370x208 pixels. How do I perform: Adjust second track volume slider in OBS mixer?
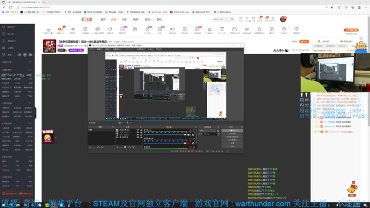(166, 143)
